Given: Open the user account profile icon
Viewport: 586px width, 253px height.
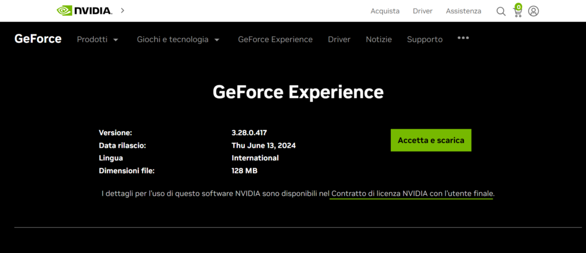Looking at the screenshot, I should (533, 11).
